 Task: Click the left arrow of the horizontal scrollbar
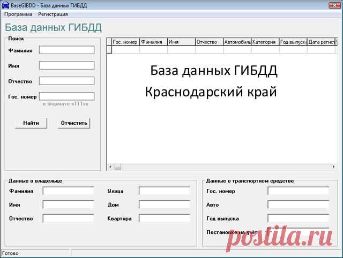[x=110, y=167]
